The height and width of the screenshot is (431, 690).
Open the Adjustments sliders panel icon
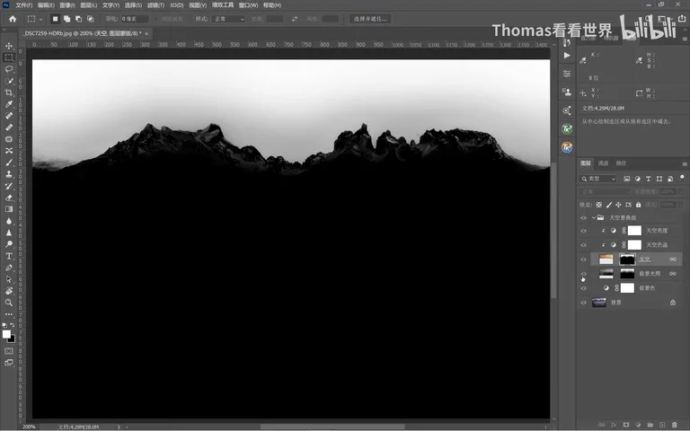(567, 74)
